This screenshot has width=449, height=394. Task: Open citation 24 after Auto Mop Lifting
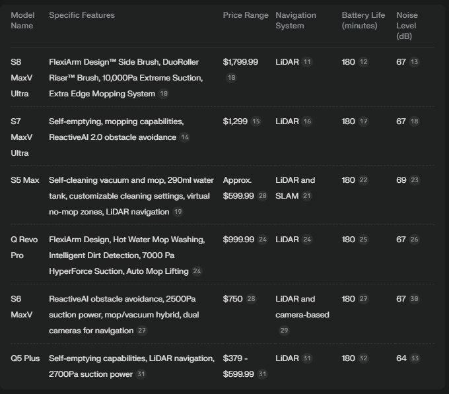pos(197,271)
